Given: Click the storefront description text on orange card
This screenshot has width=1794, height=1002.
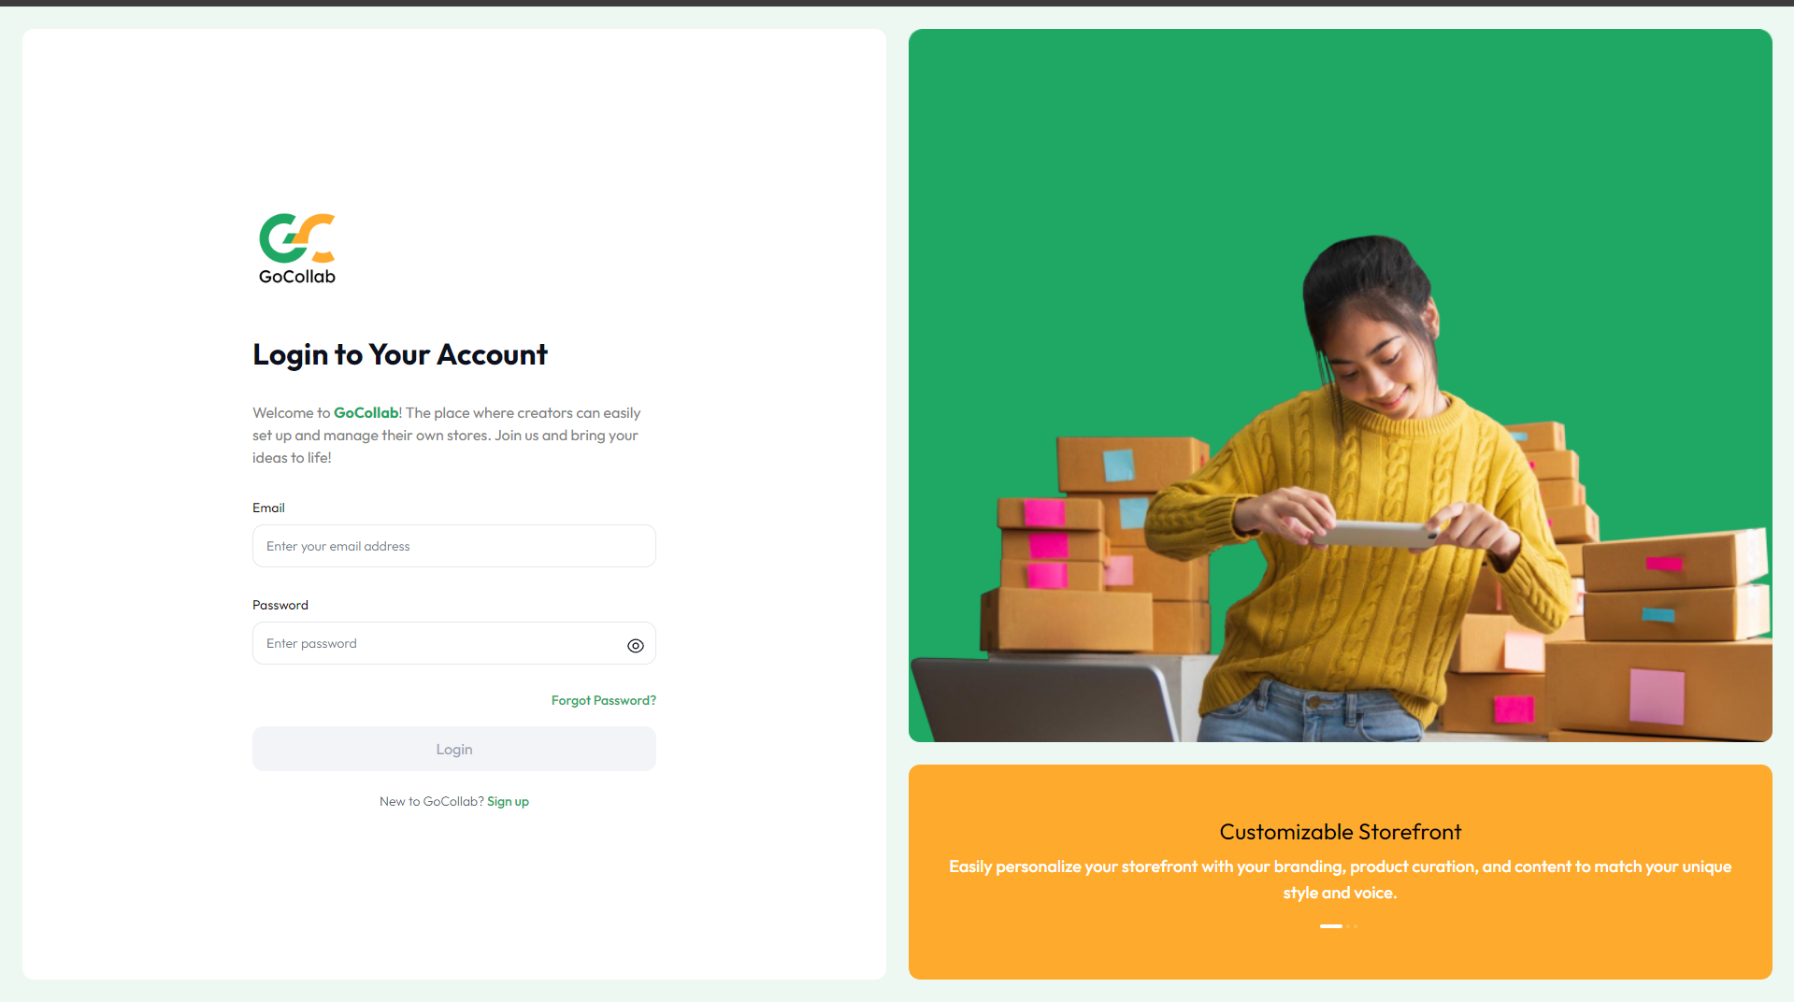Looking at the screenshot, I should (x=1340, y=880).
